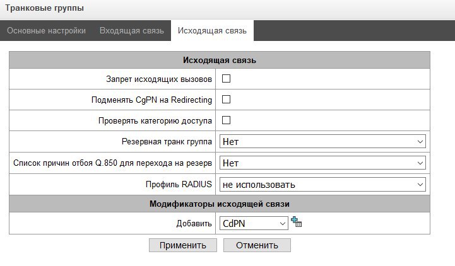Click the Проверять категорию доступа label
455x266 pixels.
(x=155, y=120)
